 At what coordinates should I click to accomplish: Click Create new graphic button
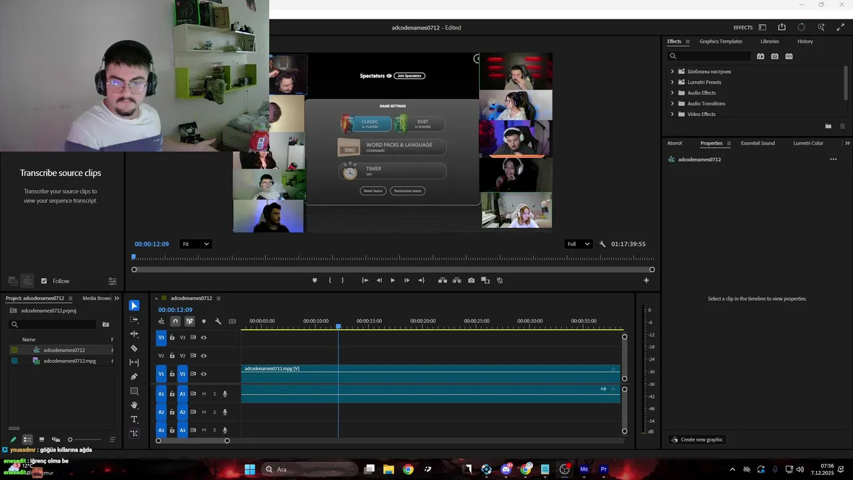(697, 439)
